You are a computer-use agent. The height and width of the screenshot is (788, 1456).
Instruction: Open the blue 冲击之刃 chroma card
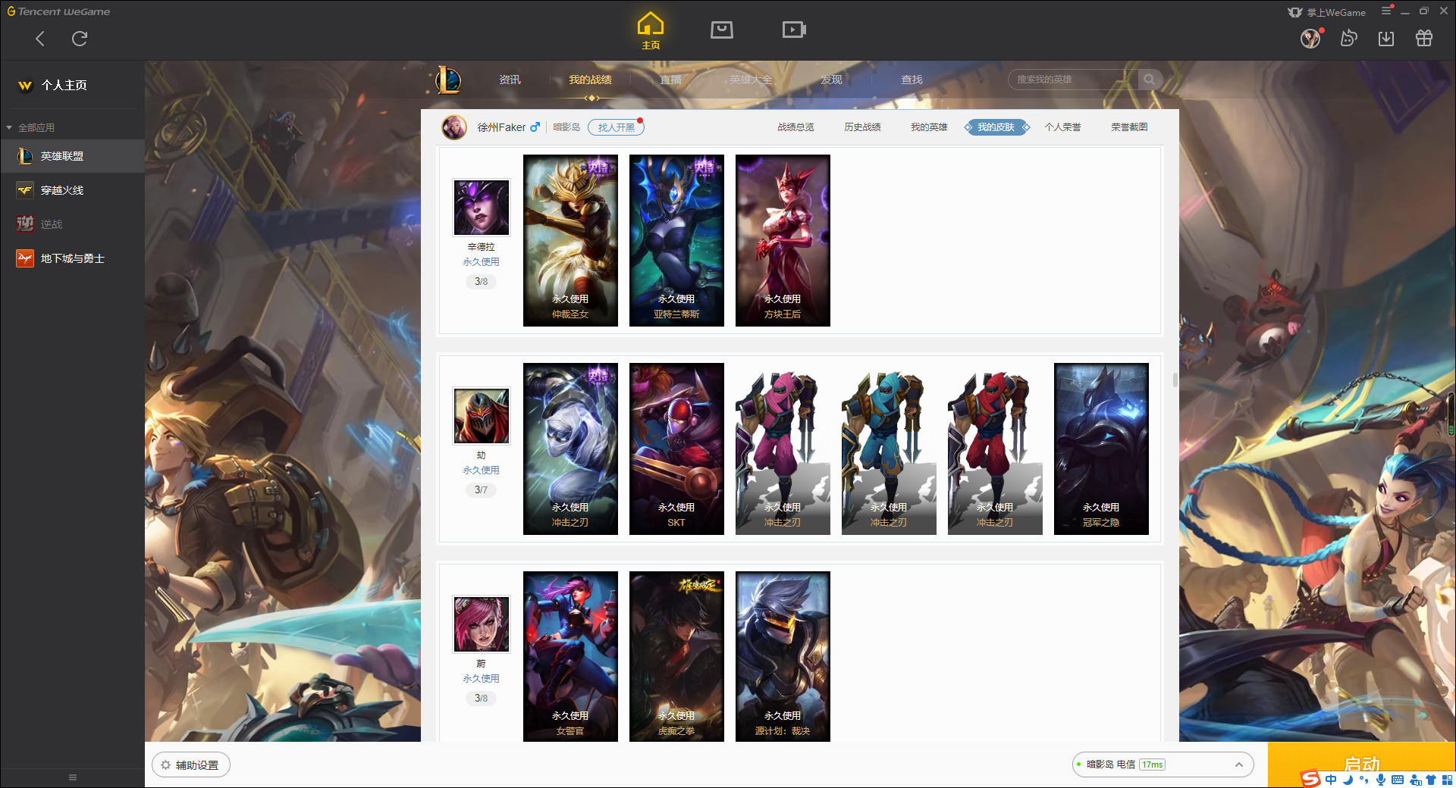tap(889, 449)
